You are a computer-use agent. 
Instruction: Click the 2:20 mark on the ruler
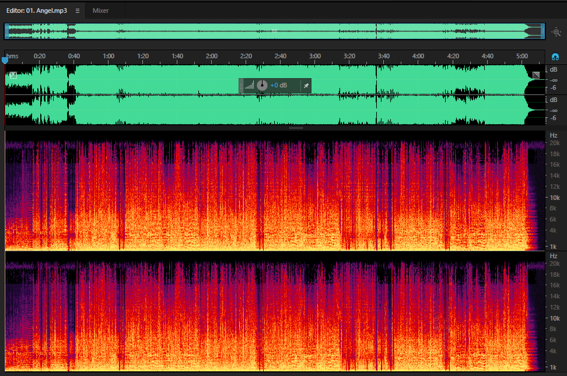click(x=246, y=56)
